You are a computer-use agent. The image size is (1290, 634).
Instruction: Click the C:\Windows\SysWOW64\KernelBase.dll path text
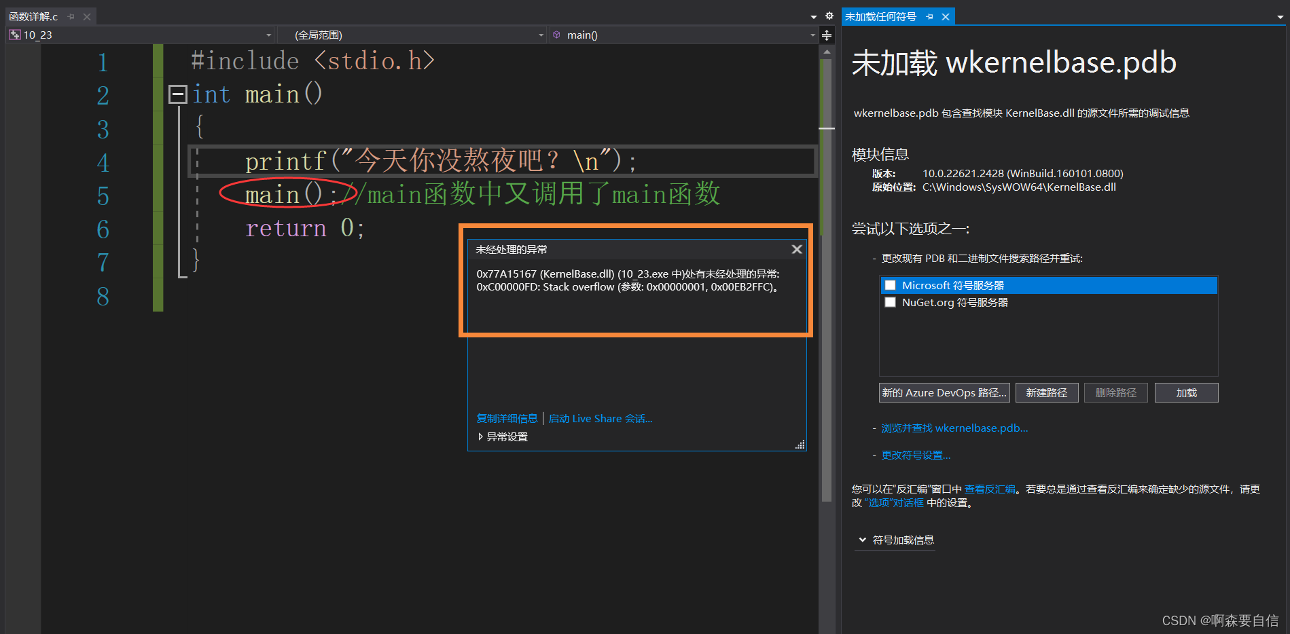pos(1019,187)
